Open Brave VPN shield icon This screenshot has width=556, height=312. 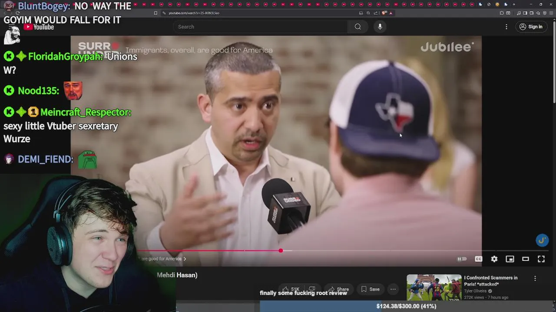[x=545, y=13]
